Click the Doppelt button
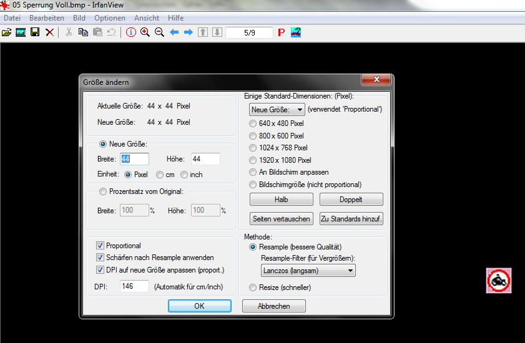 [351, 200]
